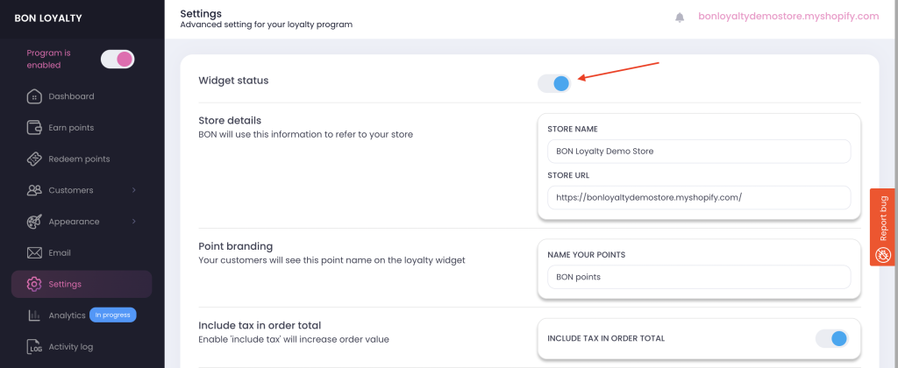Click the 'Store details' heading

click(230, 121)
